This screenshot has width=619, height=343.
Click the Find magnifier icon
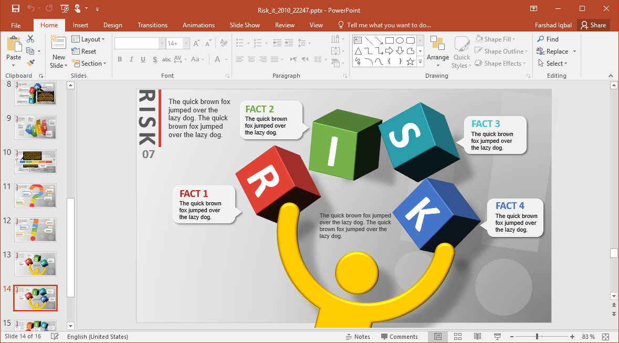[x=541, y=39]
